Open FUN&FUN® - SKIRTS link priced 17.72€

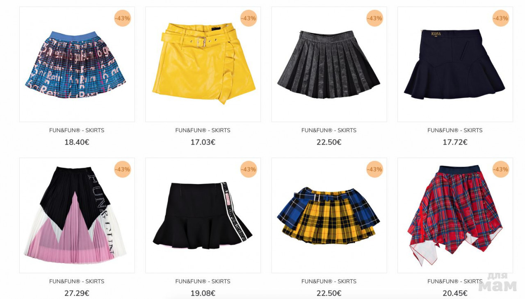[455, 130]
